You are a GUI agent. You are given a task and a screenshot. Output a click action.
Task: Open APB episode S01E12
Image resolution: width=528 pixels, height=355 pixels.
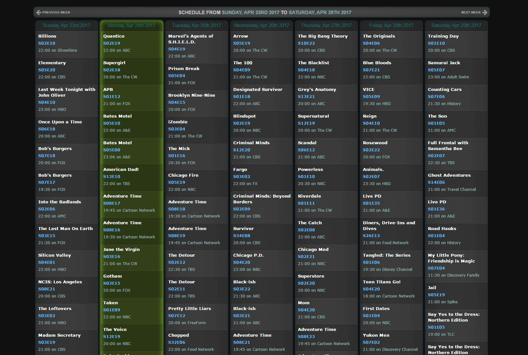(x=112, y=97)
